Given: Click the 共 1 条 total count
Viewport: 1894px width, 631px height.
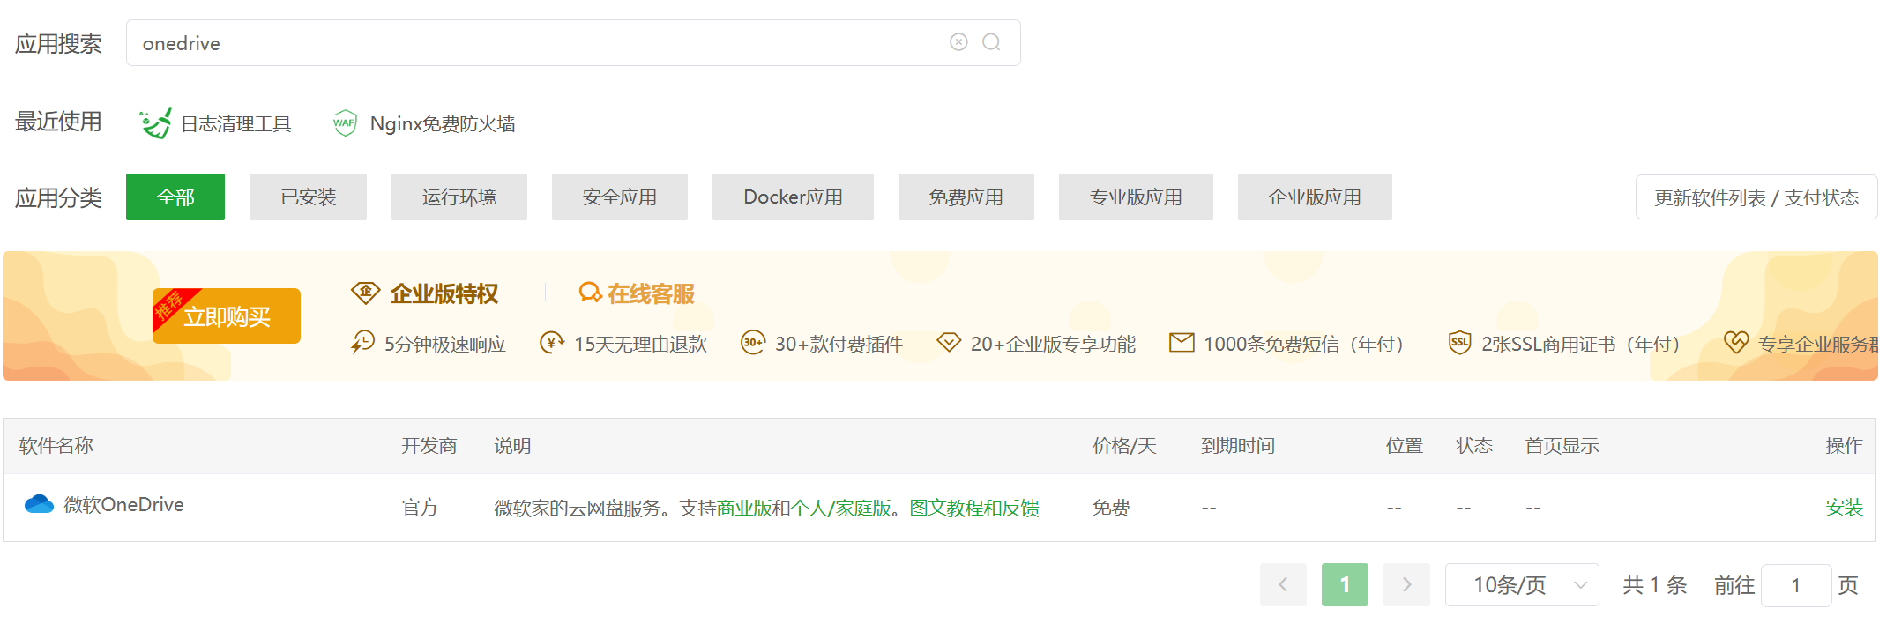Looking at the screenshot, I should click(x=1655, y=584).
